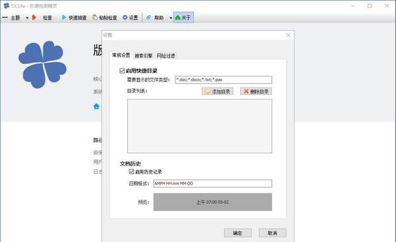Click the large four-leaf clover logo
The width and height of the screenshot is (396, 242).
point(42,65)
